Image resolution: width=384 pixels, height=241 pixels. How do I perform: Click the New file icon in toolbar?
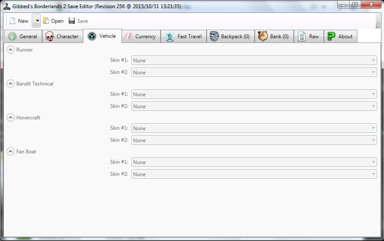tap(12, 21)
